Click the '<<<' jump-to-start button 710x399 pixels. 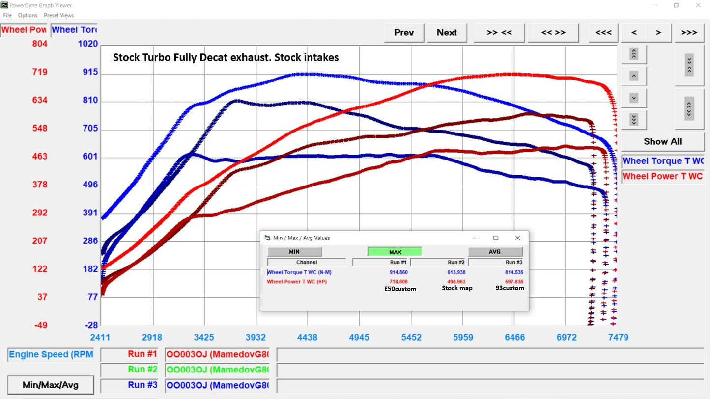[x=603, y=33]
